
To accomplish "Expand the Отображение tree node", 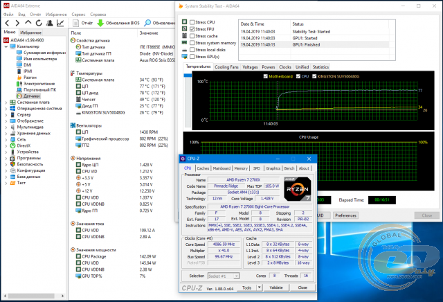I will coord(6,121).
